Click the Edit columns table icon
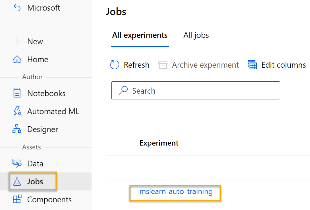This screenshot has height=210, width=310. pyautogui.click(x=252, y=65)
